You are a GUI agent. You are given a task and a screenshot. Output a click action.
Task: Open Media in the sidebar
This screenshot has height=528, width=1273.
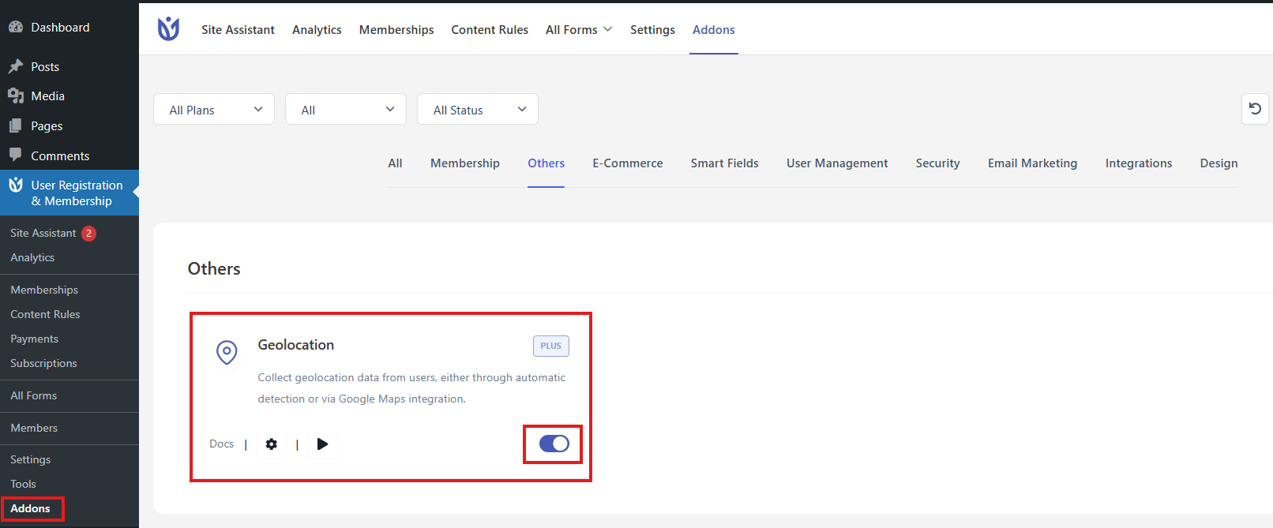click(x=47, y=96)
